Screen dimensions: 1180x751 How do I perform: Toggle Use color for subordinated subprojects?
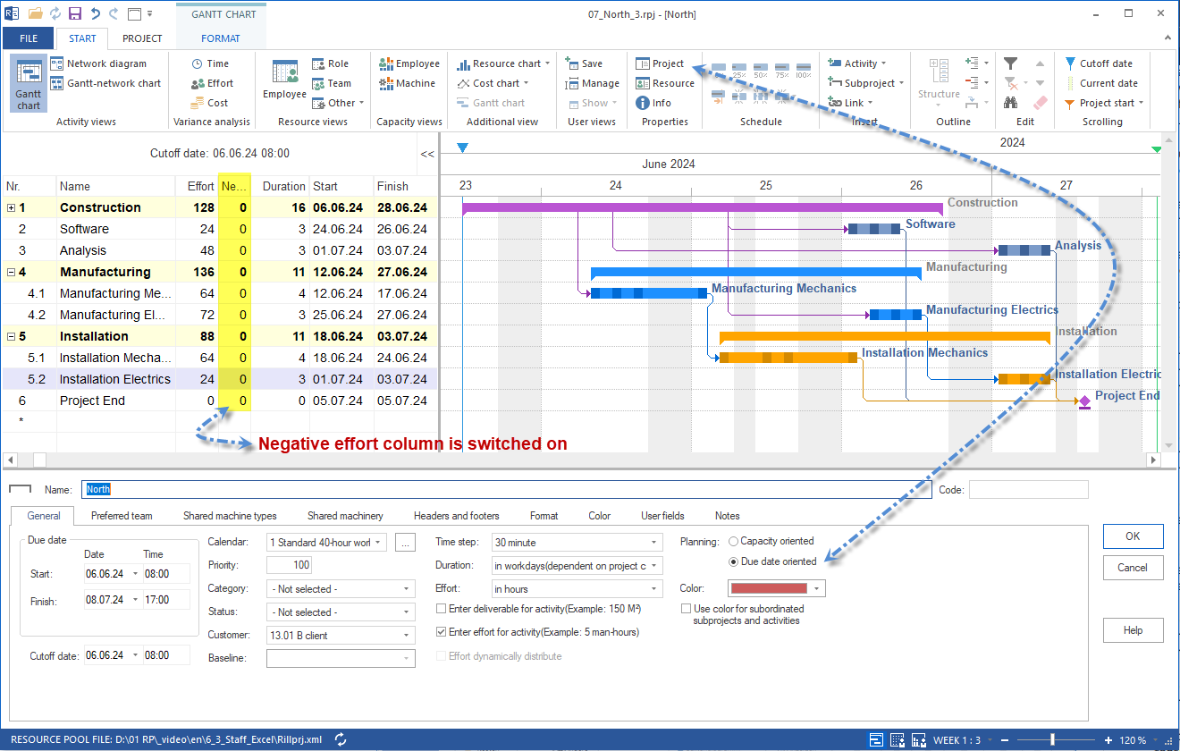[x=686, y=609]
